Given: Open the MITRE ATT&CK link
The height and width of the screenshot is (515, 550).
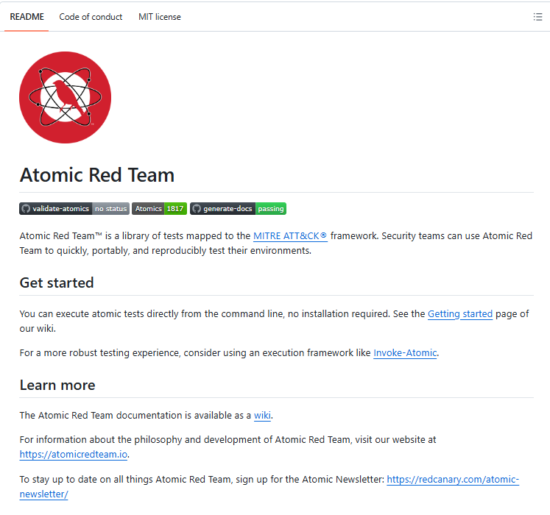Looking at the screenshot, I should pos(290,236).
